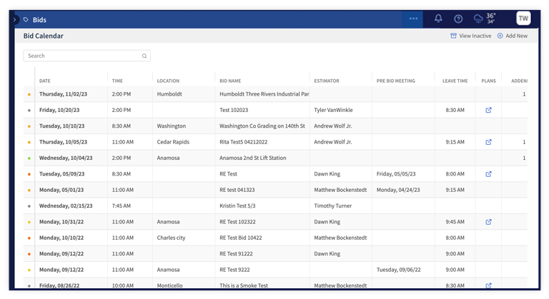Click the Bids tag icon
The width and height of the screenshot is (549, 299).
point(26,20)
